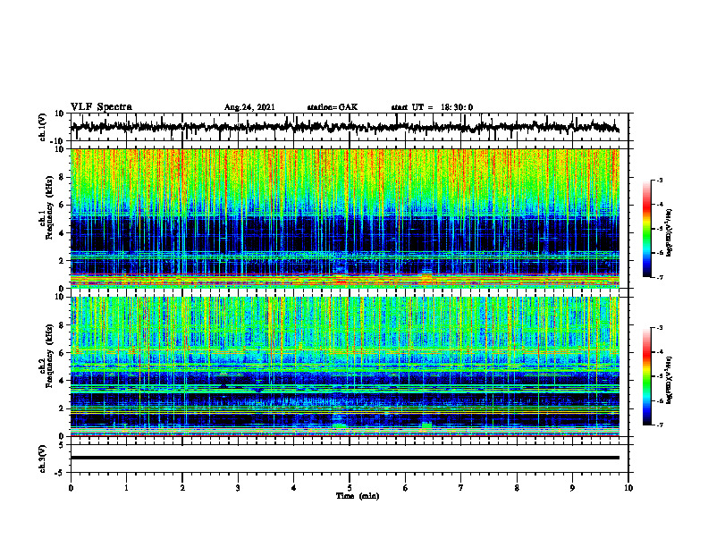Click the "start UT = 18:30: 0" text

click(x=432, y=107)
